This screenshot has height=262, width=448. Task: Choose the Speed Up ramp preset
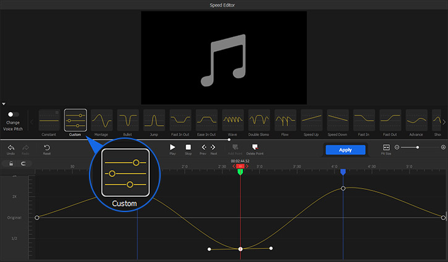tap(311, 120)
